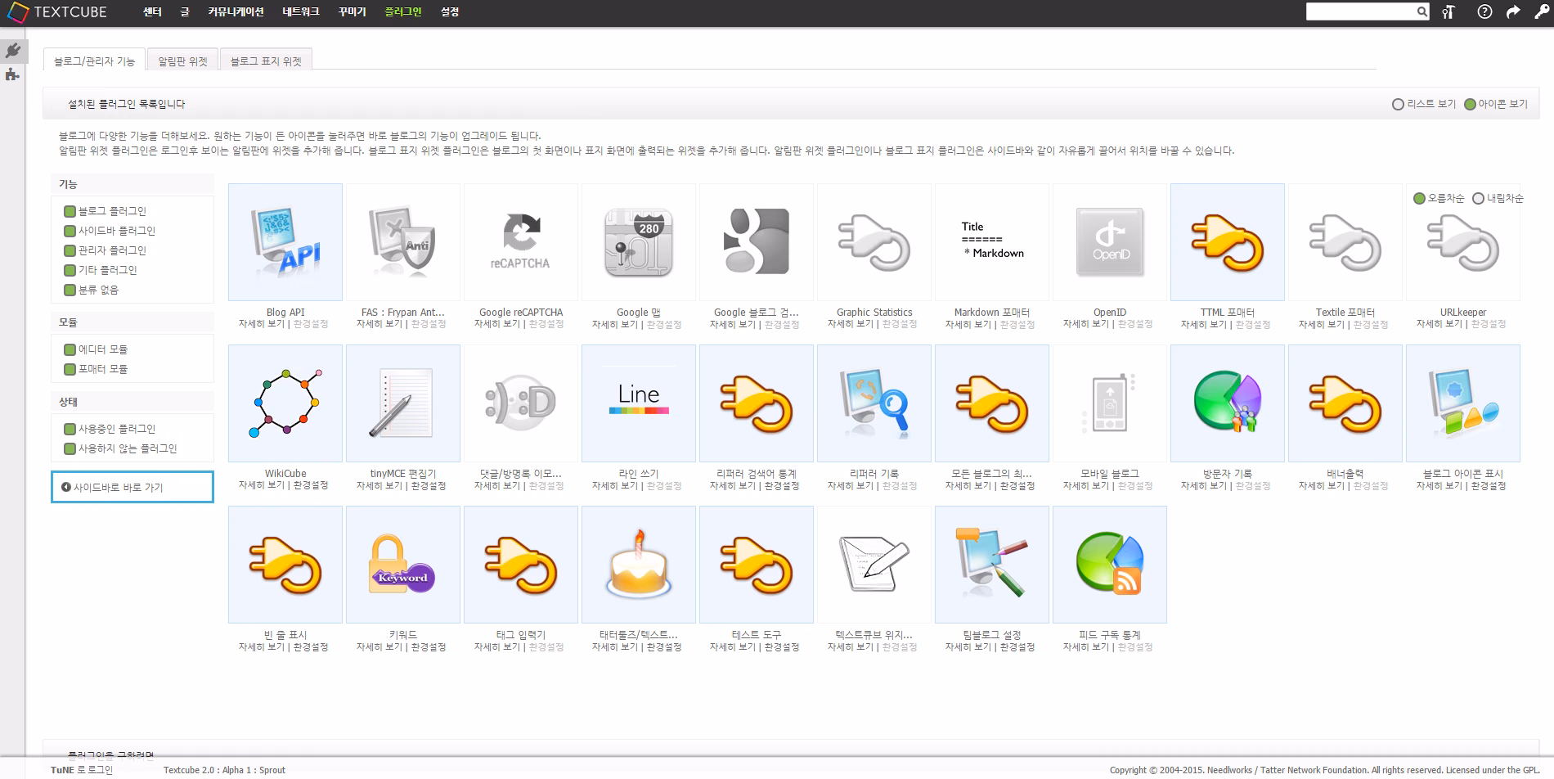Select the Markdown formatter plugin icon

992,242
